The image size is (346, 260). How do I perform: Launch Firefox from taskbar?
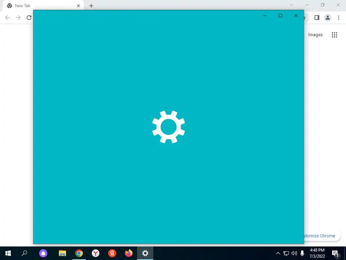[x=129, y=253]
